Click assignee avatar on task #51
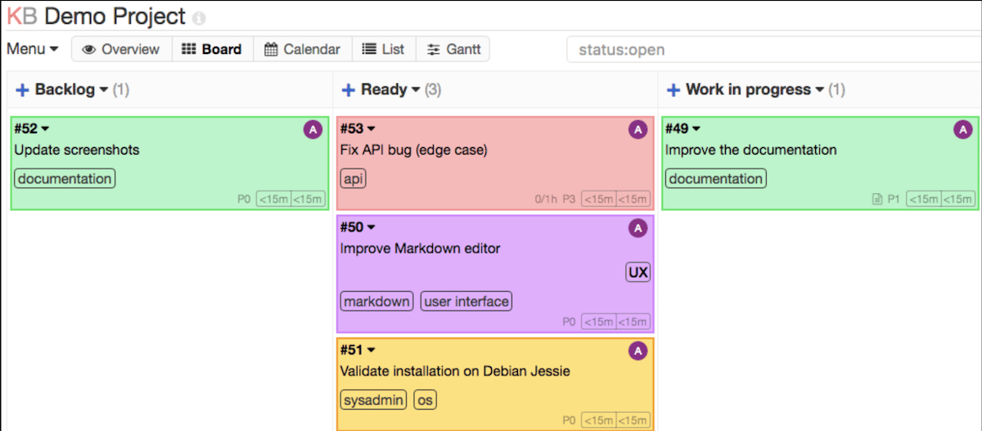Viewport: 982px width, 431px height. point(638,351)
